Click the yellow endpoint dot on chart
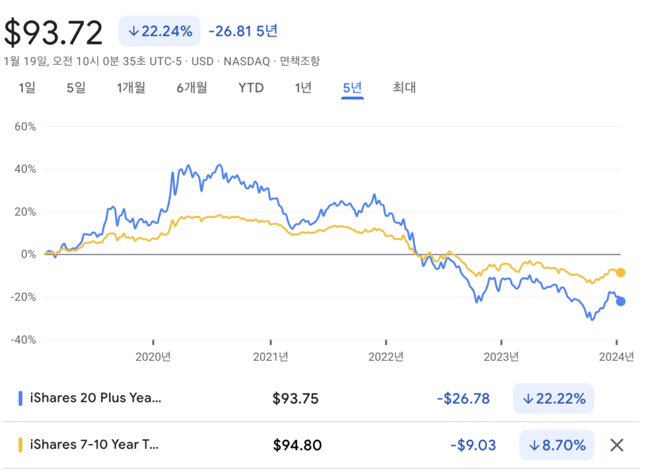Viewport: 646px width, 475px height. [621, 272]
